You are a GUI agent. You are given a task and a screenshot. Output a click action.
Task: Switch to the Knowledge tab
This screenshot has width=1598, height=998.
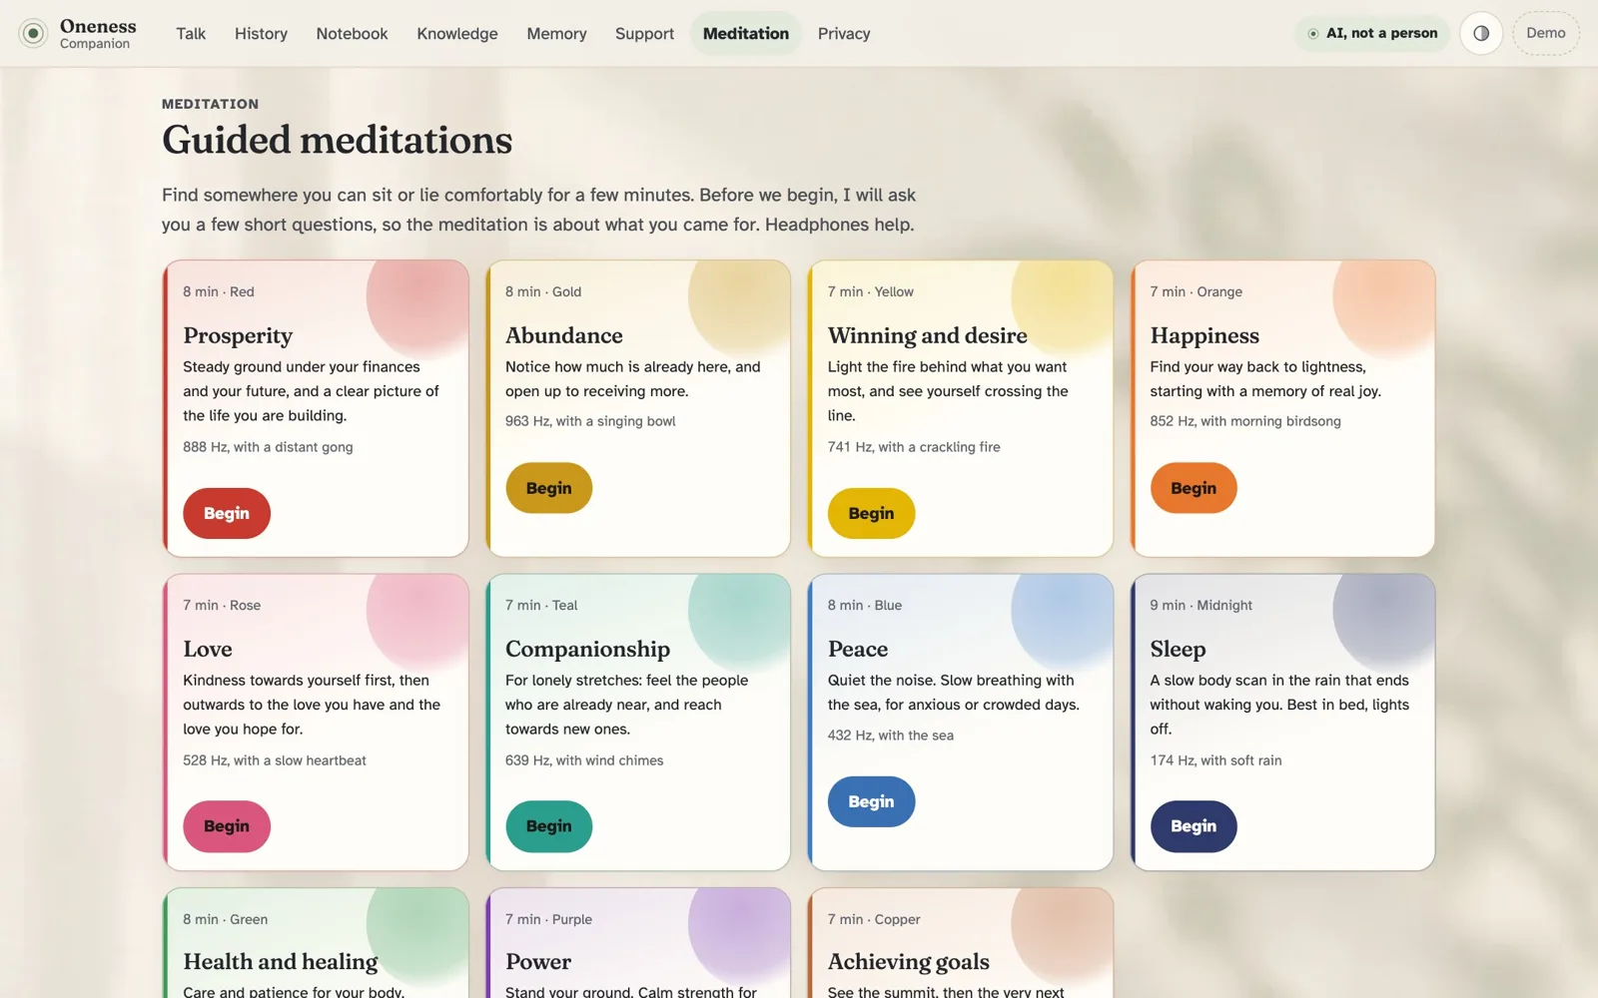click(457, 34)
